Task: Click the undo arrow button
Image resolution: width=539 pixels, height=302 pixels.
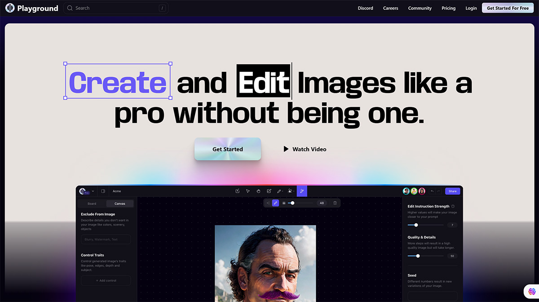Action: [432, 191]
